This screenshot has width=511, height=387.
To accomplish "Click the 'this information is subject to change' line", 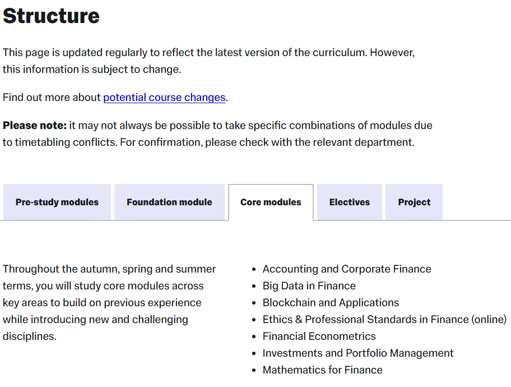I will (92, 70).
